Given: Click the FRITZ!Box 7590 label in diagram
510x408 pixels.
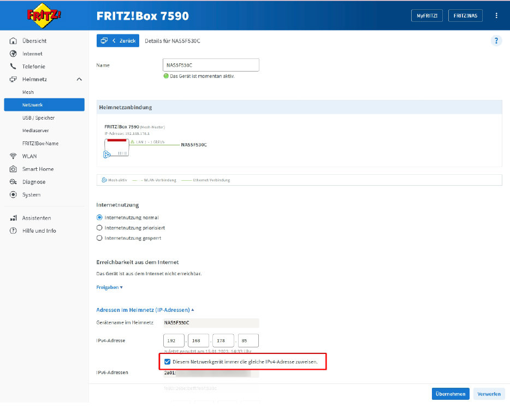Looking at the screenshot, I should (x=122, y=127).
